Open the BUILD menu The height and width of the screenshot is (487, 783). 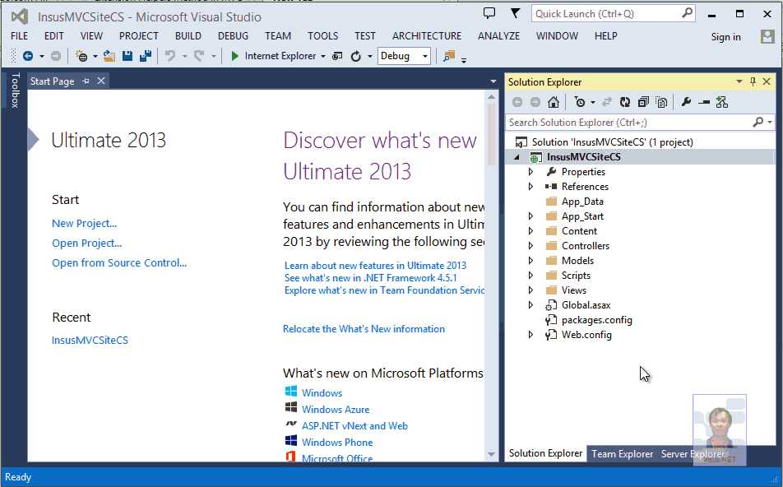click(x=188, y=36)
